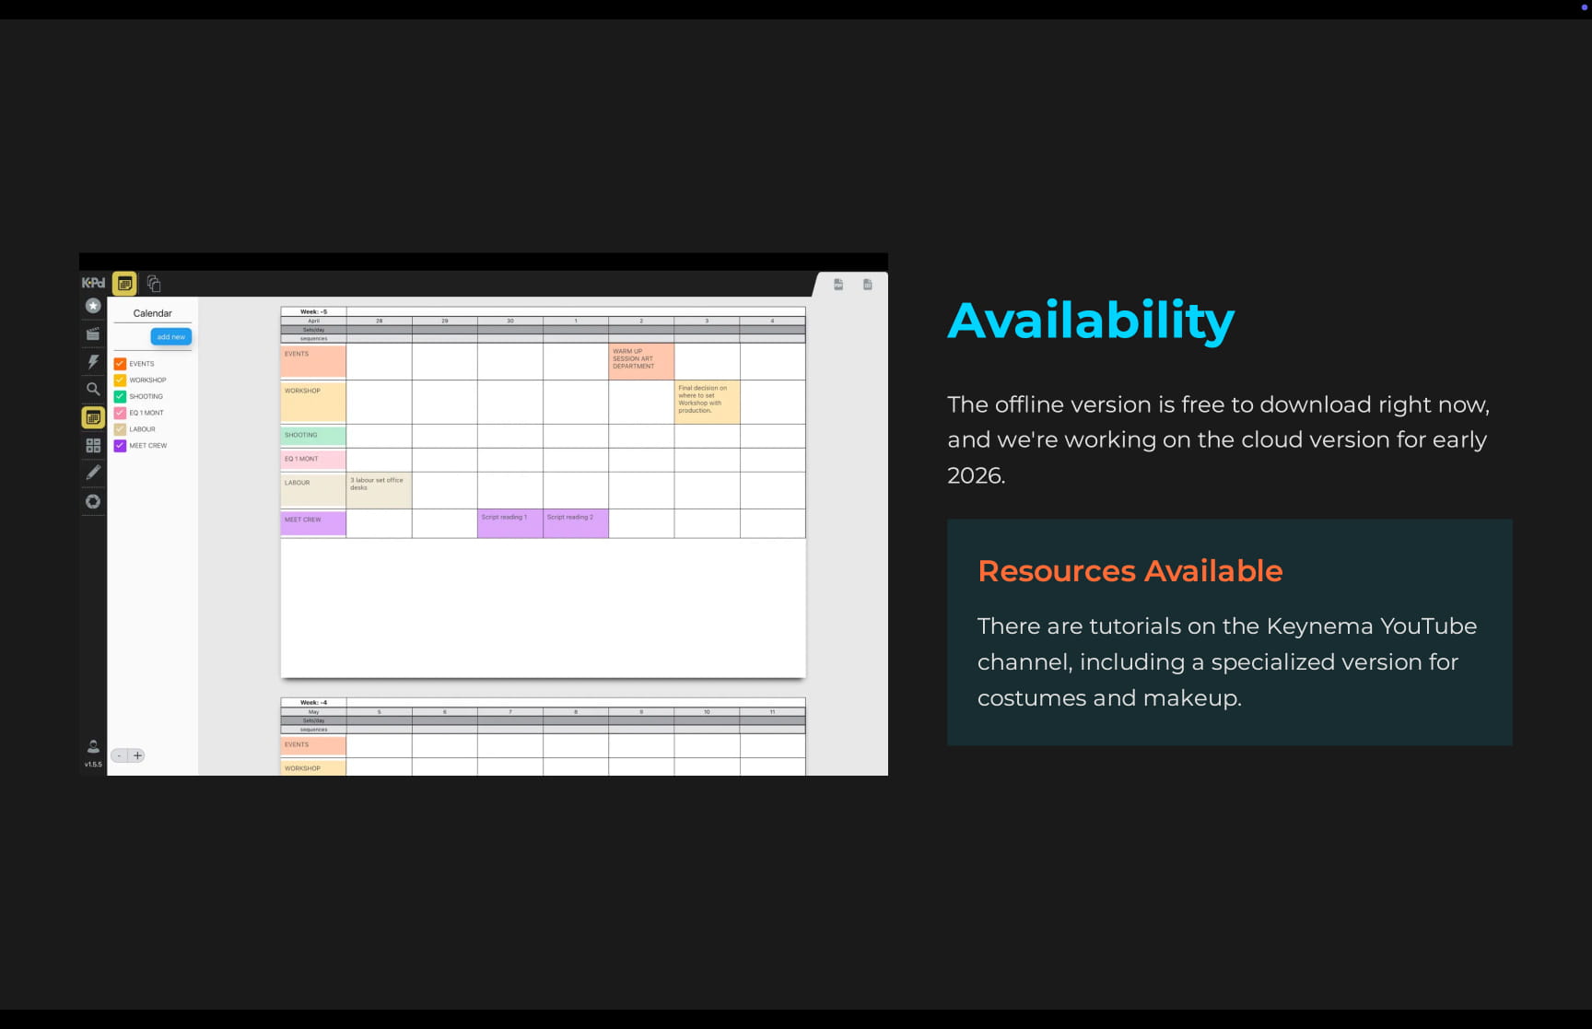1592x1029 pixels.
Task: Click the document export icon
Action: point(867,285)
